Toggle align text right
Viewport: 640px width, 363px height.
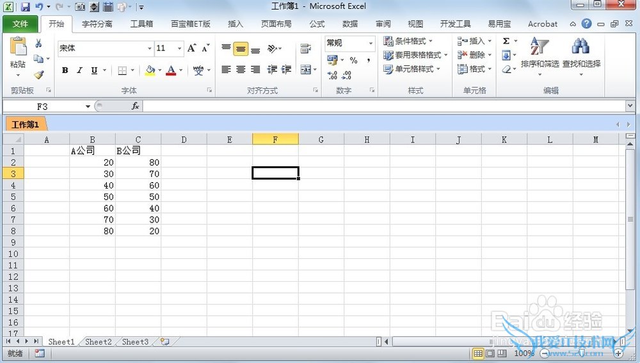255,70
